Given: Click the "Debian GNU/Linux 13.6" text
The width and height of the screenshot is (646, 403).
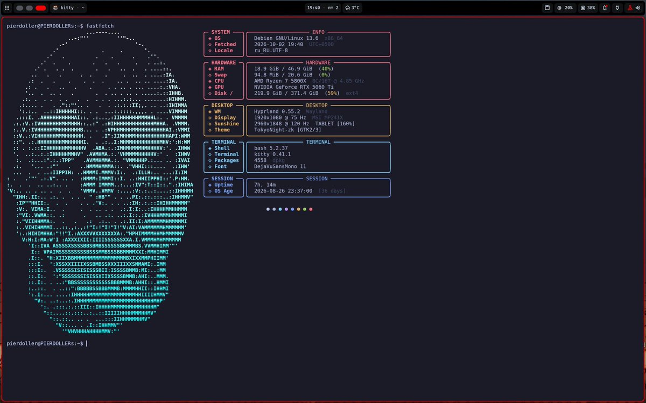Looking at the screenshot, I should point(286,38).
